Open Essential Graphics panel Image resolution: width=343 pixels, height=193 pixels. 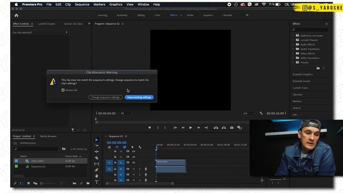[x=302, y=75]
